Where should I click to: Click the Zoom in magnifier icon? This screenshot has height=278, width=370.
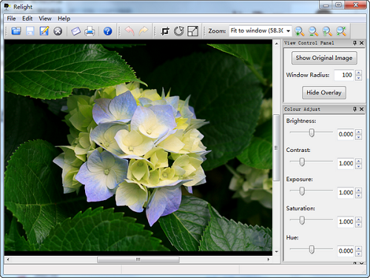(x=300, y=31)
